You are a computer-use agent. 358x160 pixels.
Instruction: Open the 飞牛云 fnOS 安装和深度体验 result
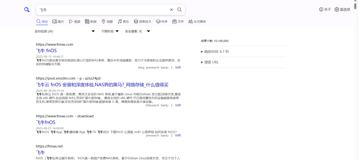102,85
